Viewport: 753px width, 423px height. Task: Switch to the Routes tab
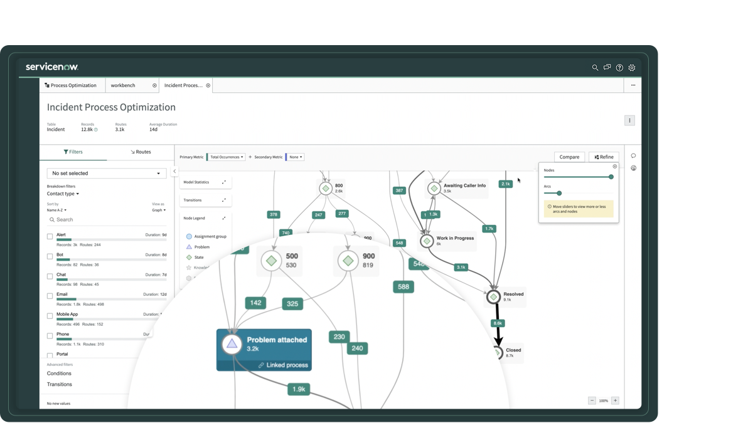[x=141, y=152]
